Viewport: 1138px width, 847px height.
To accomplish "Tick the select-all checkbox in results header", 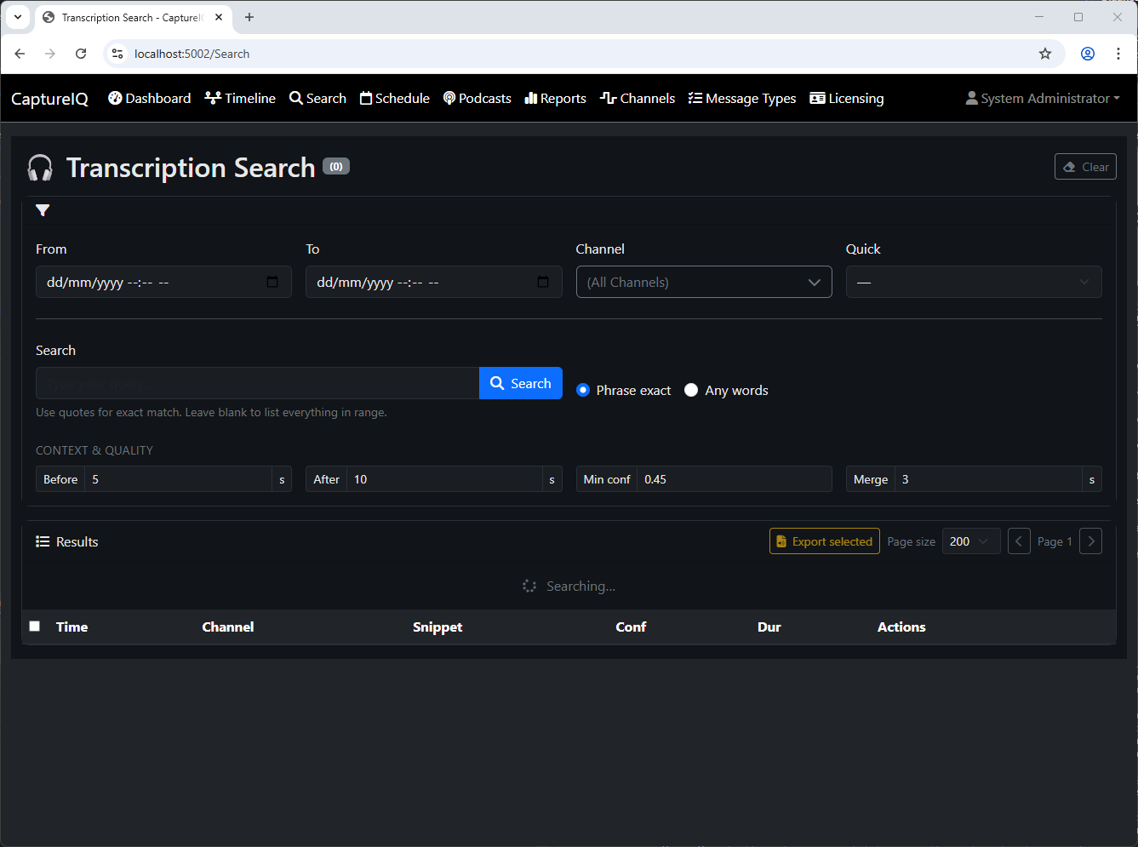I will click(35, 627).
